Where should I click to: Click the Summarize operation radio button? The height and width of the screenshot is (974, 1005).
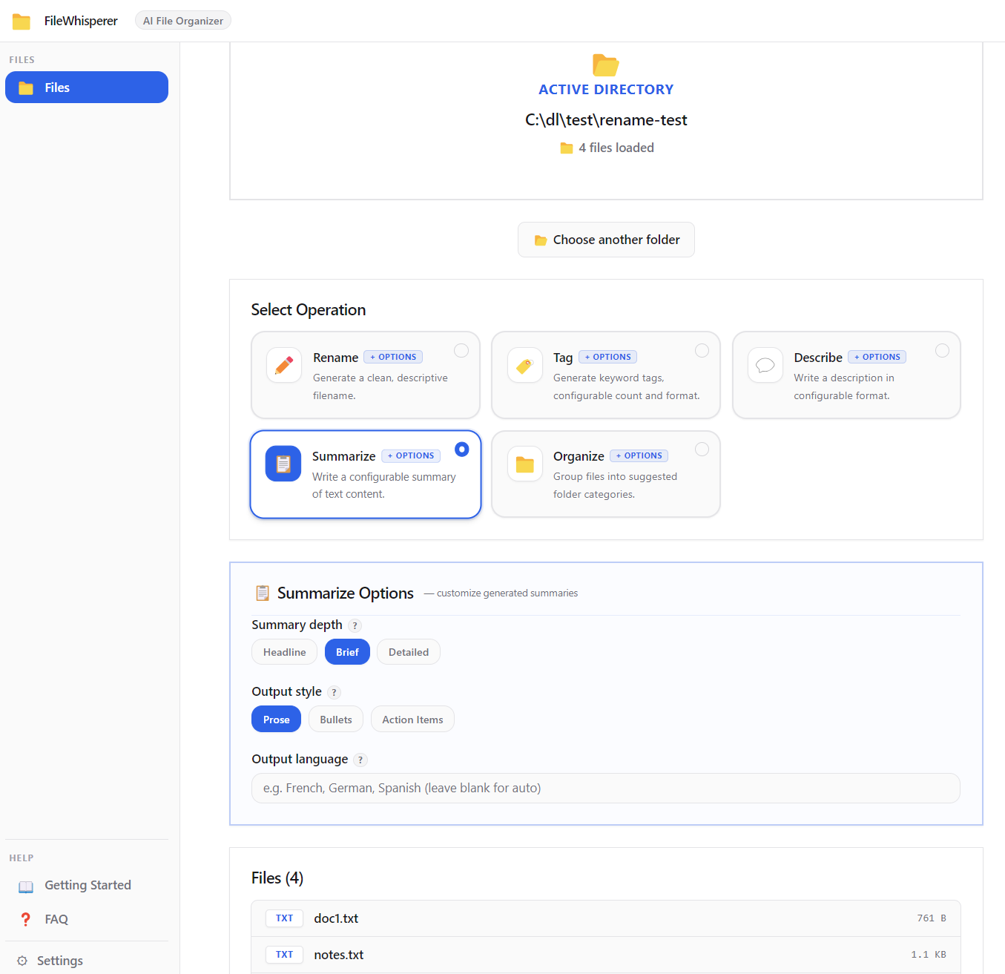point(462,450)
